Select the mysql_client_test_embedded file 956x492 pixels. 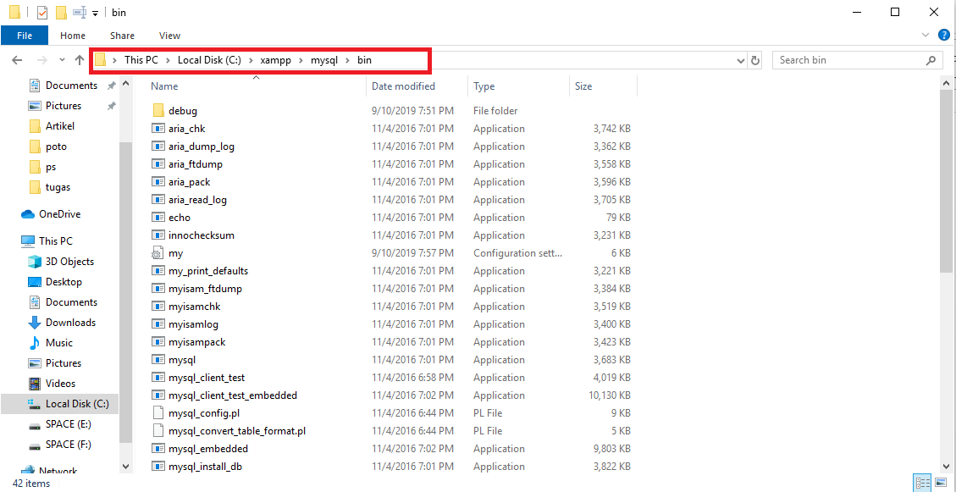tap(233, 395)
